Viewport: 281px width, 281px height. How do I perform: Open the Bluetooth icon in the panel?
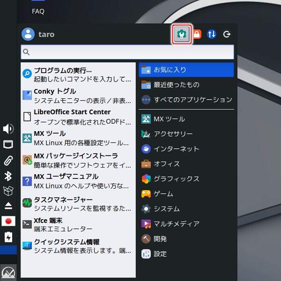click(x=8, y=176)
